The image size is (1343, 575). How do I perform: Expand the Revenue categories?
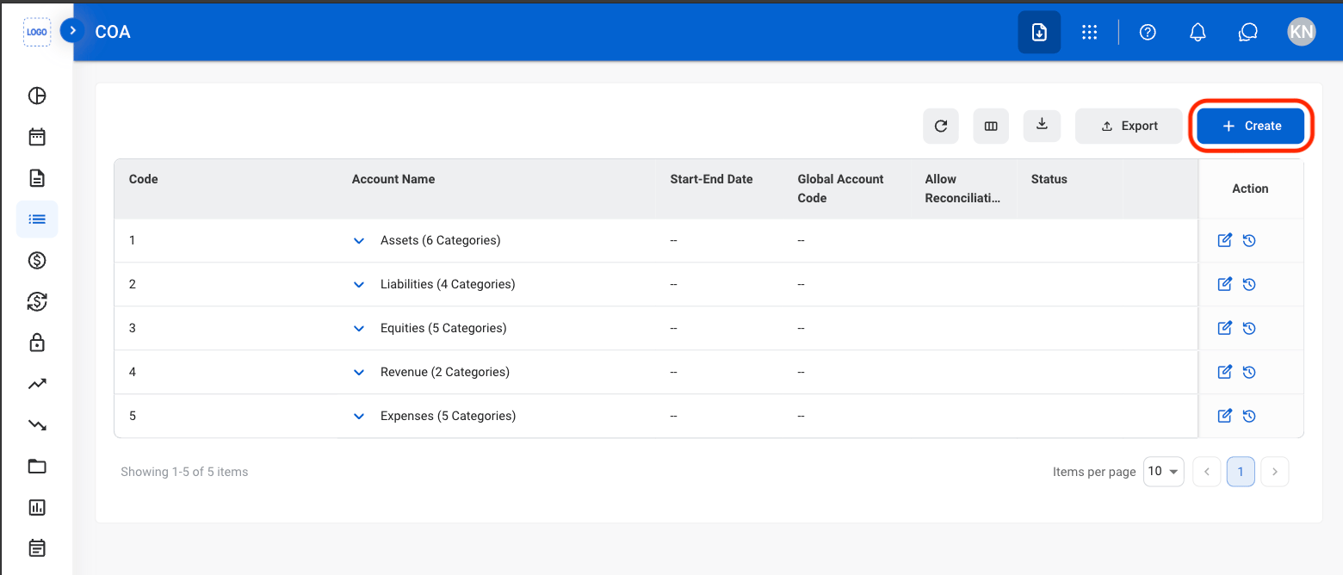click(x=359, y=373)
